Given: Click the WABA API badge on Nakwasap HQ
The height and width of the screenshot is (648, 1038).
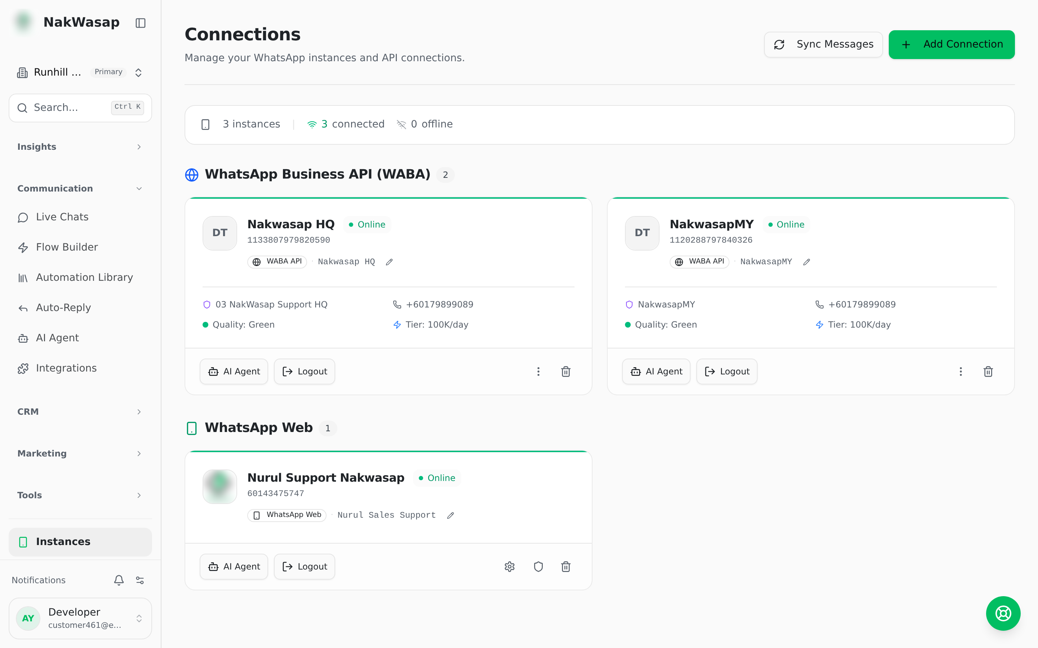Looking at the screenshot, I should [x=277, y=261].
